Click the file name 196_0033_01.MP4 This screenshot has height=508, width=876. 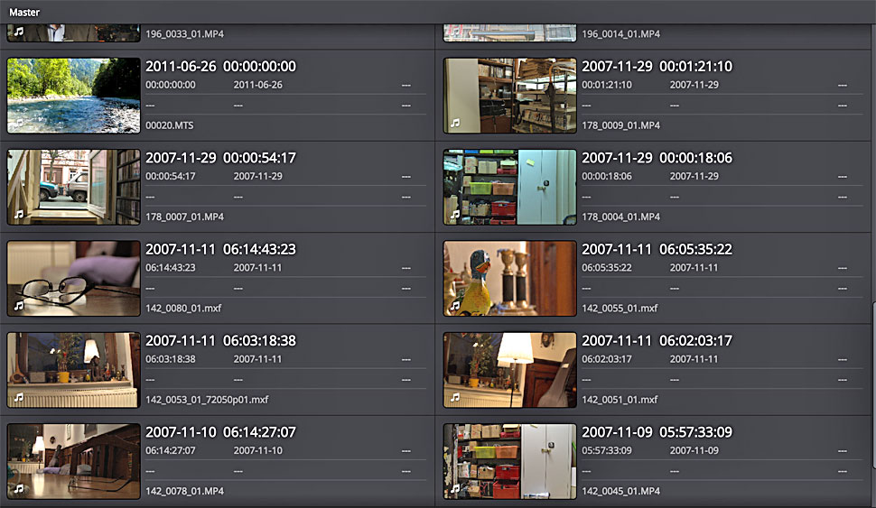click(185, 34)
